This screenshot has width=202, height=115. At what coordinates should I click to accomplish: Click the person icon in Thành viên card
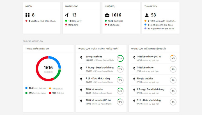pos(147,15)
